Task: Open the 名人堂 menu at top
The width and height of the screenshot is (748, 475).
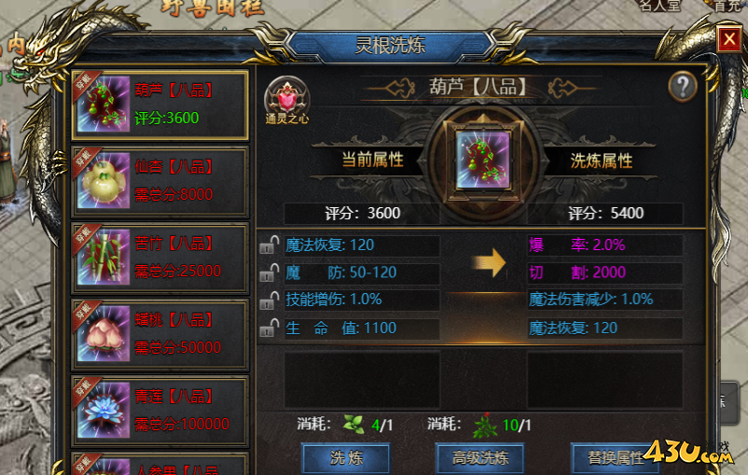Action: click(659, 6)
